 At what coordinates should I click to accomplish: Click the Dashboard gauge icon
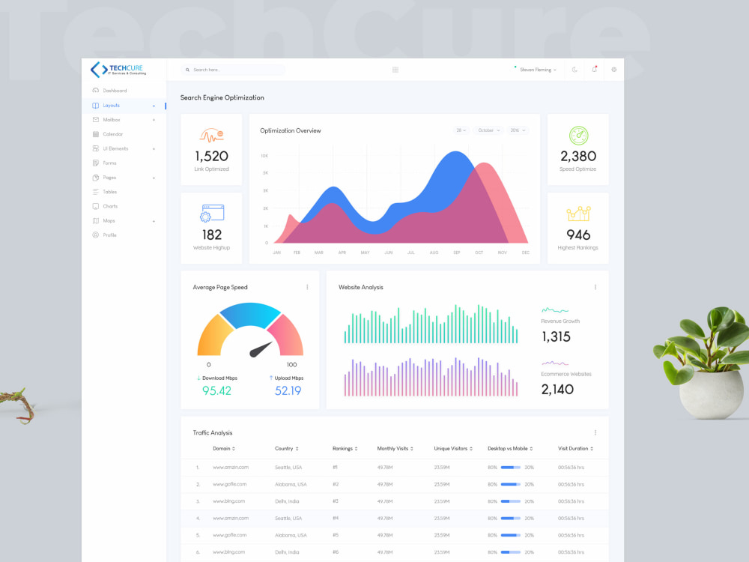click(96, 91)
